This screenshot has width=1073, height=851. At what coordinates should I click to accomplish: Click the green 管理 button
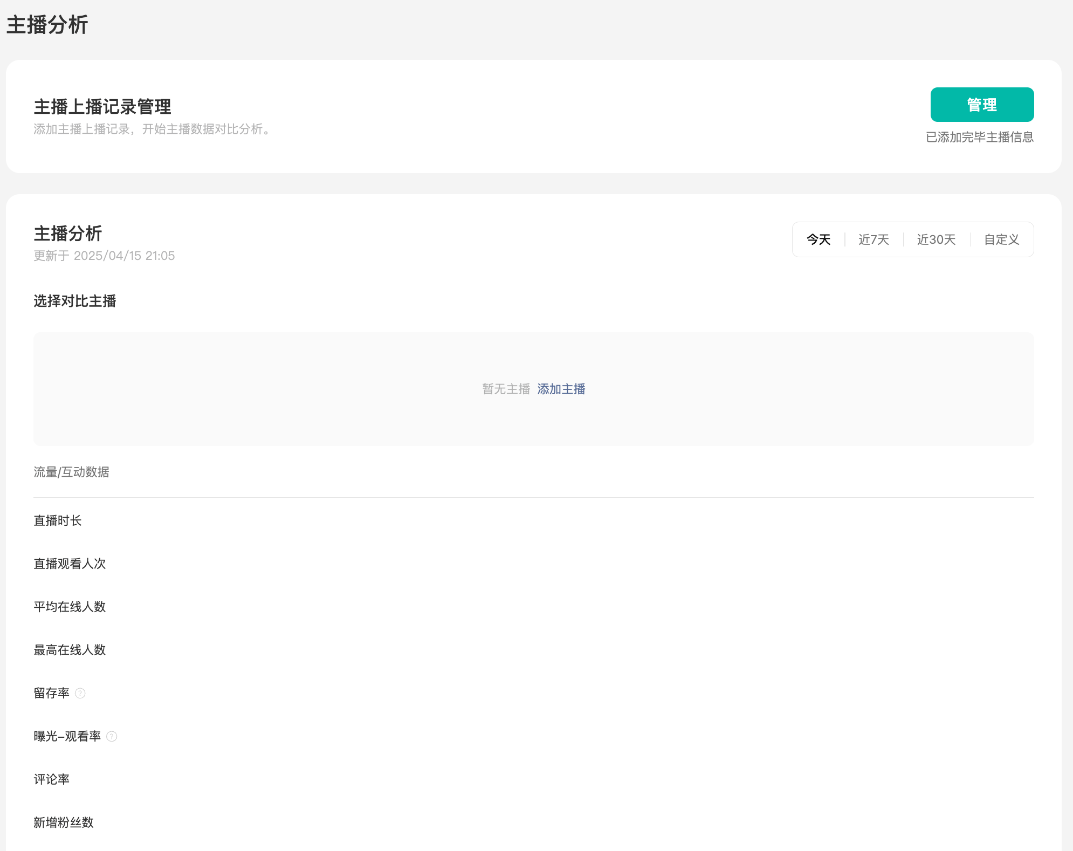[981, 105]
